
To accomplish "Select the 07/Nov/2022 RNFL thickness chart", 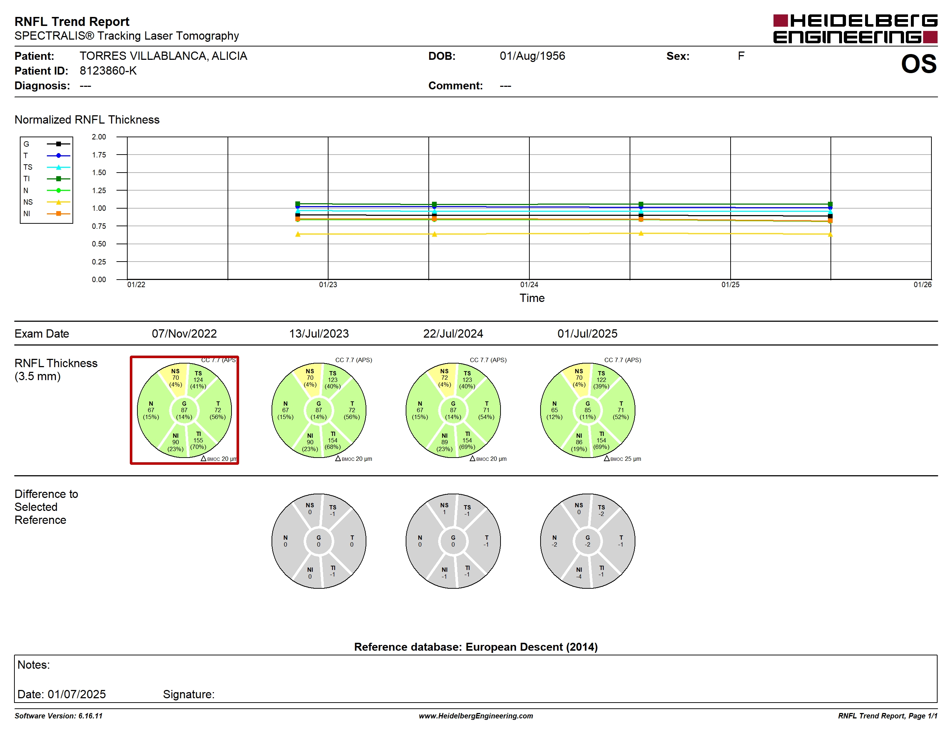I will [184, 410].
